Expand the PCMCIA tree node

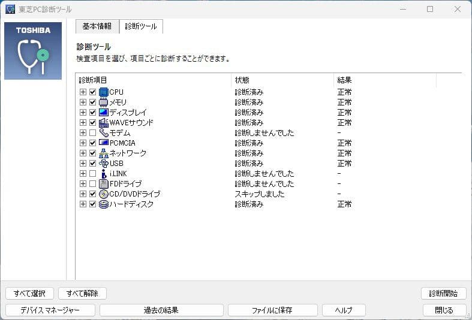click(x=83, y=143)
